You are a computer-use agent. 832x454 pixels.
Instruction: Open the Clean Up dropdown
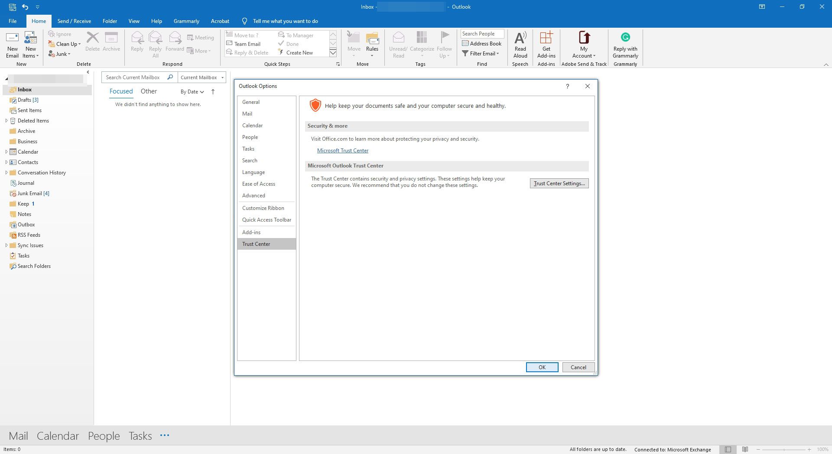coord(65,44)
